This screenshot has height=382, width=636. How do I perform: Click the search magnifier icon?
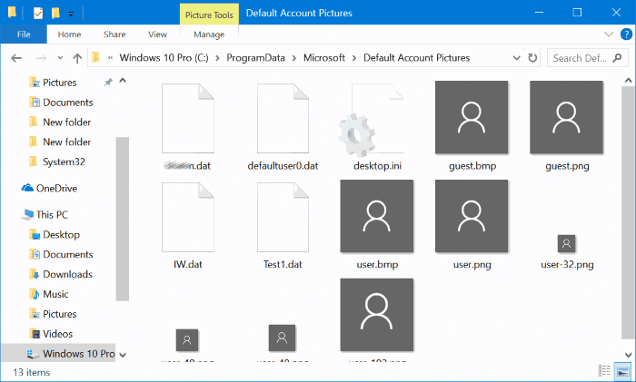(x=617, y=58)
